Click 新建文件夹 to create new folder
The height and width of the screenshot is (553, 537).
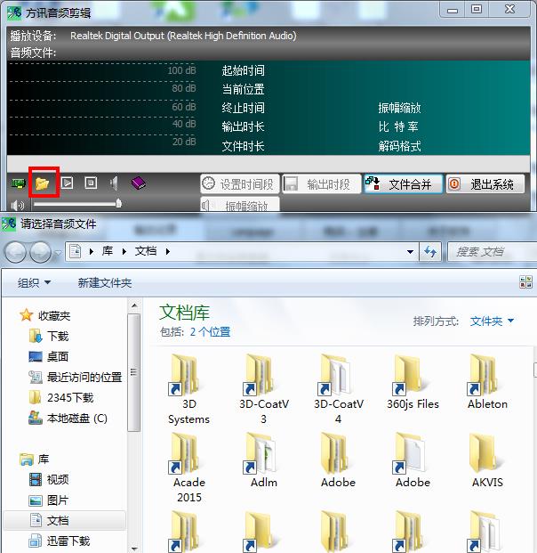point(105,282)
